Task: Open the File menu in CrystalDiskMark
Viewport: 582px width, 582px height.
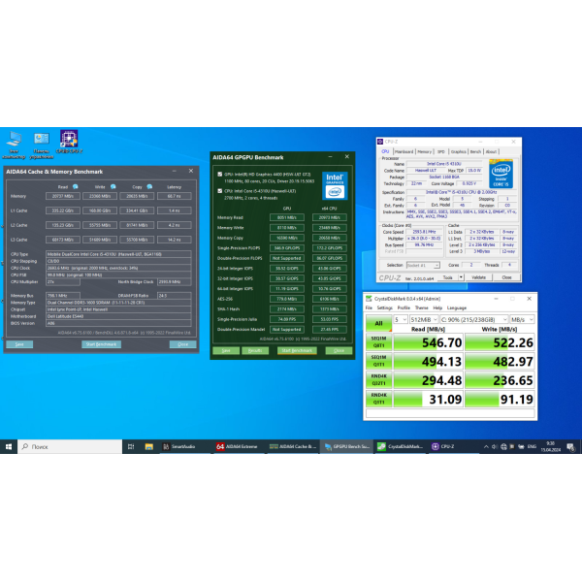Action: click(369, 307)
